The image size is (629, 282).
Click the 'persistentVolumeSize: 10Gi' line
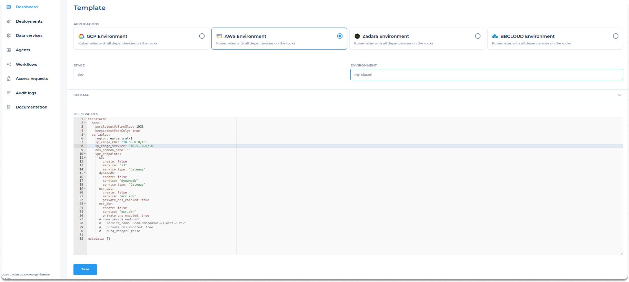point(119,127)
